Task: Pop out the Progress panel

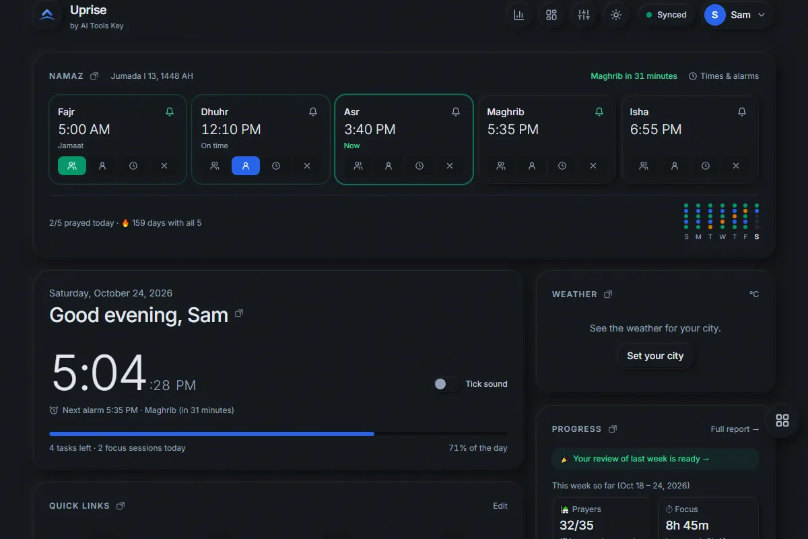Action: [613, 429]
